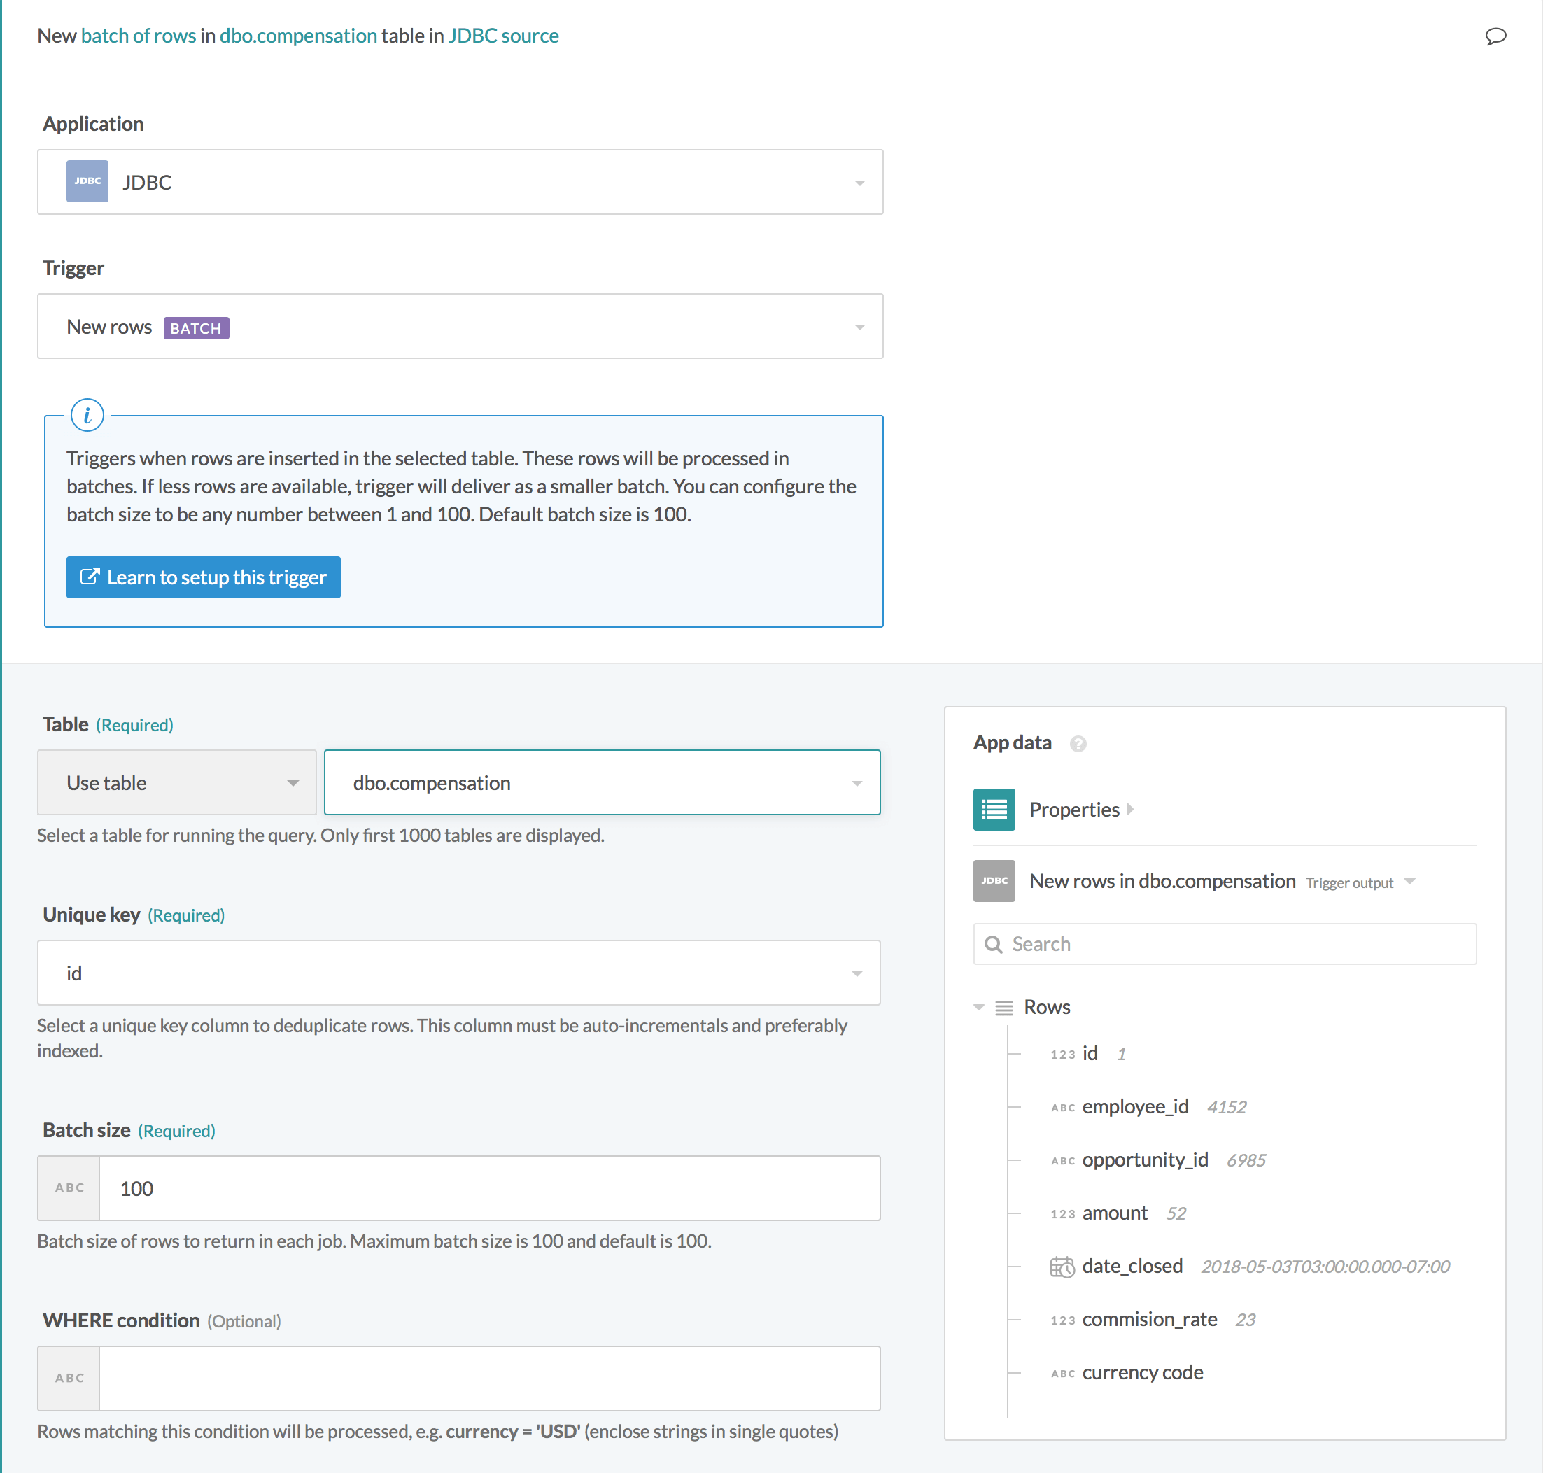
Task: Open the Trigger New rows dropdown
Action: tap(859, 327)
